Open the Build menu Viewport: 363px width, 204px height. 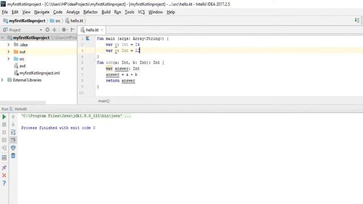tap(106, 12)
